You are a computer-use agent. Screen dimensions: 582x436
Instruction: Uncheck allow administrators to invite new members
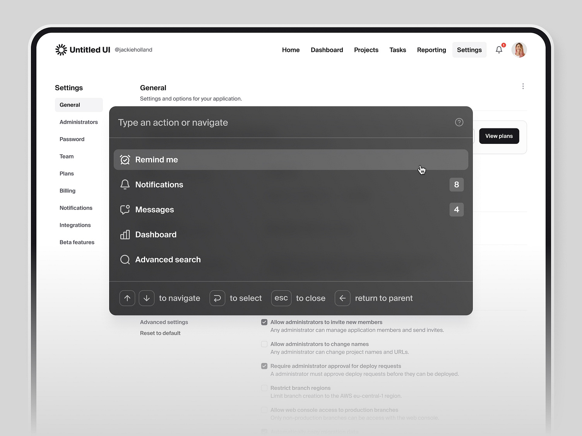click(264, 322)
